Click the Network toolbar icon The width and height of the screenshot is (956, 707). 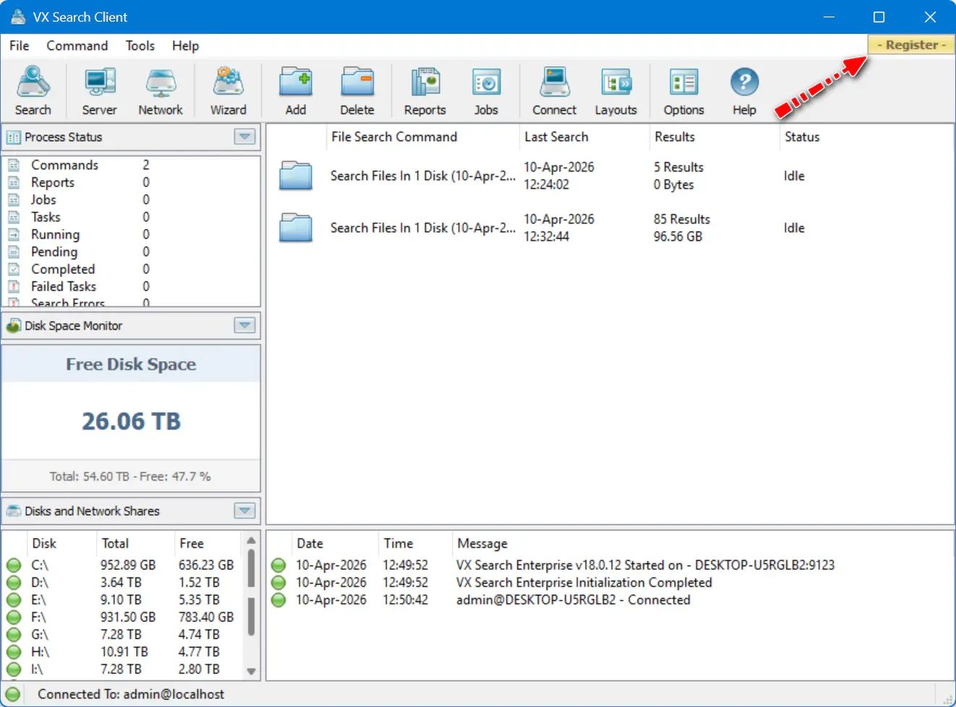pos(161,90)
